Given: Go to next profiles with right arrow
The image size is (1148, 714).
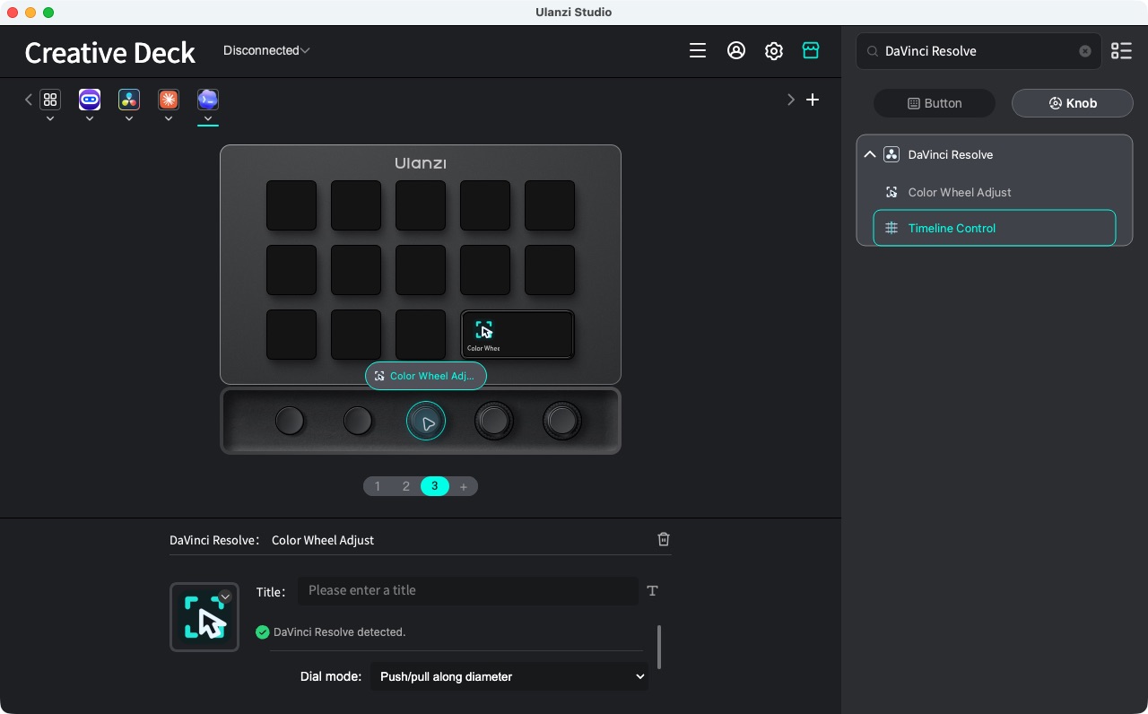Looking at the screenshot, I should tap(791, 100).
